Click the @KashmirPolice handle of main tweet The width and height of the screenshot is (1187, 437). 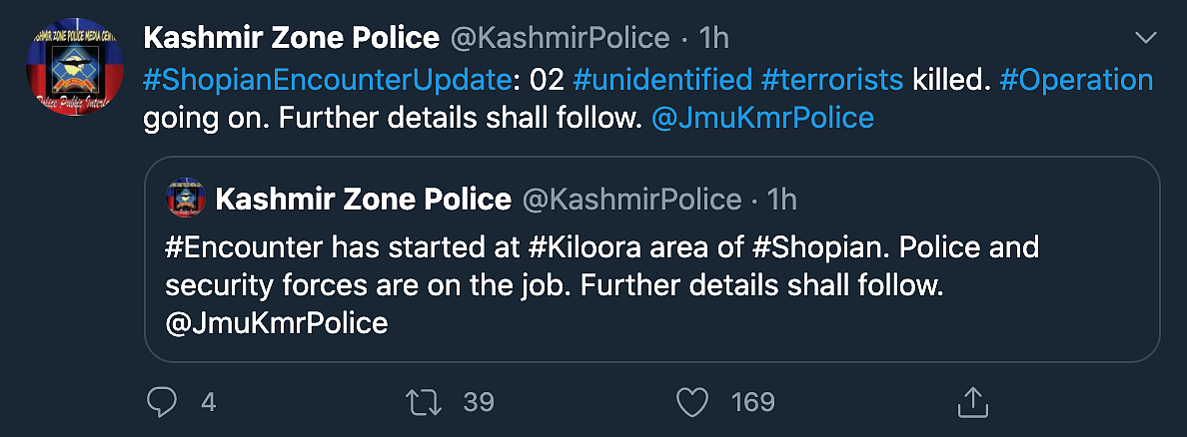[x=560, y=38]
